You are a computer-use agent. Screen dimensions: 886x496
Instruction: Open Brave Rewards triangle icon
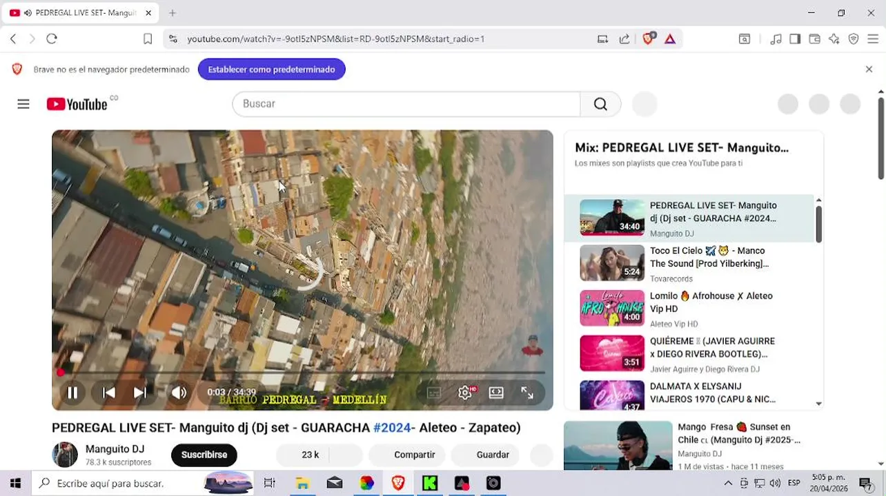point(670,39)
